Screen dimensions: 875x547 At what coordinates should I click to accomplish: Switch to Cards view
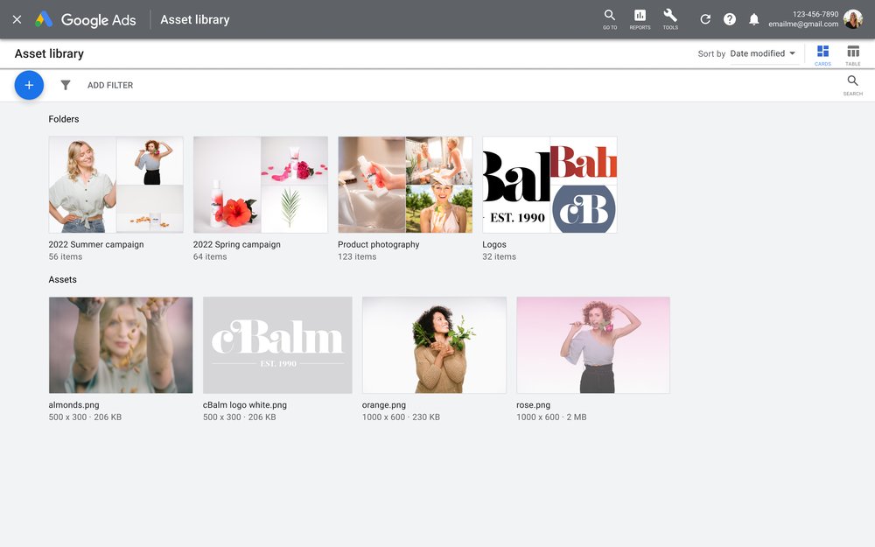pyautogui.click(x=822, y=55)
